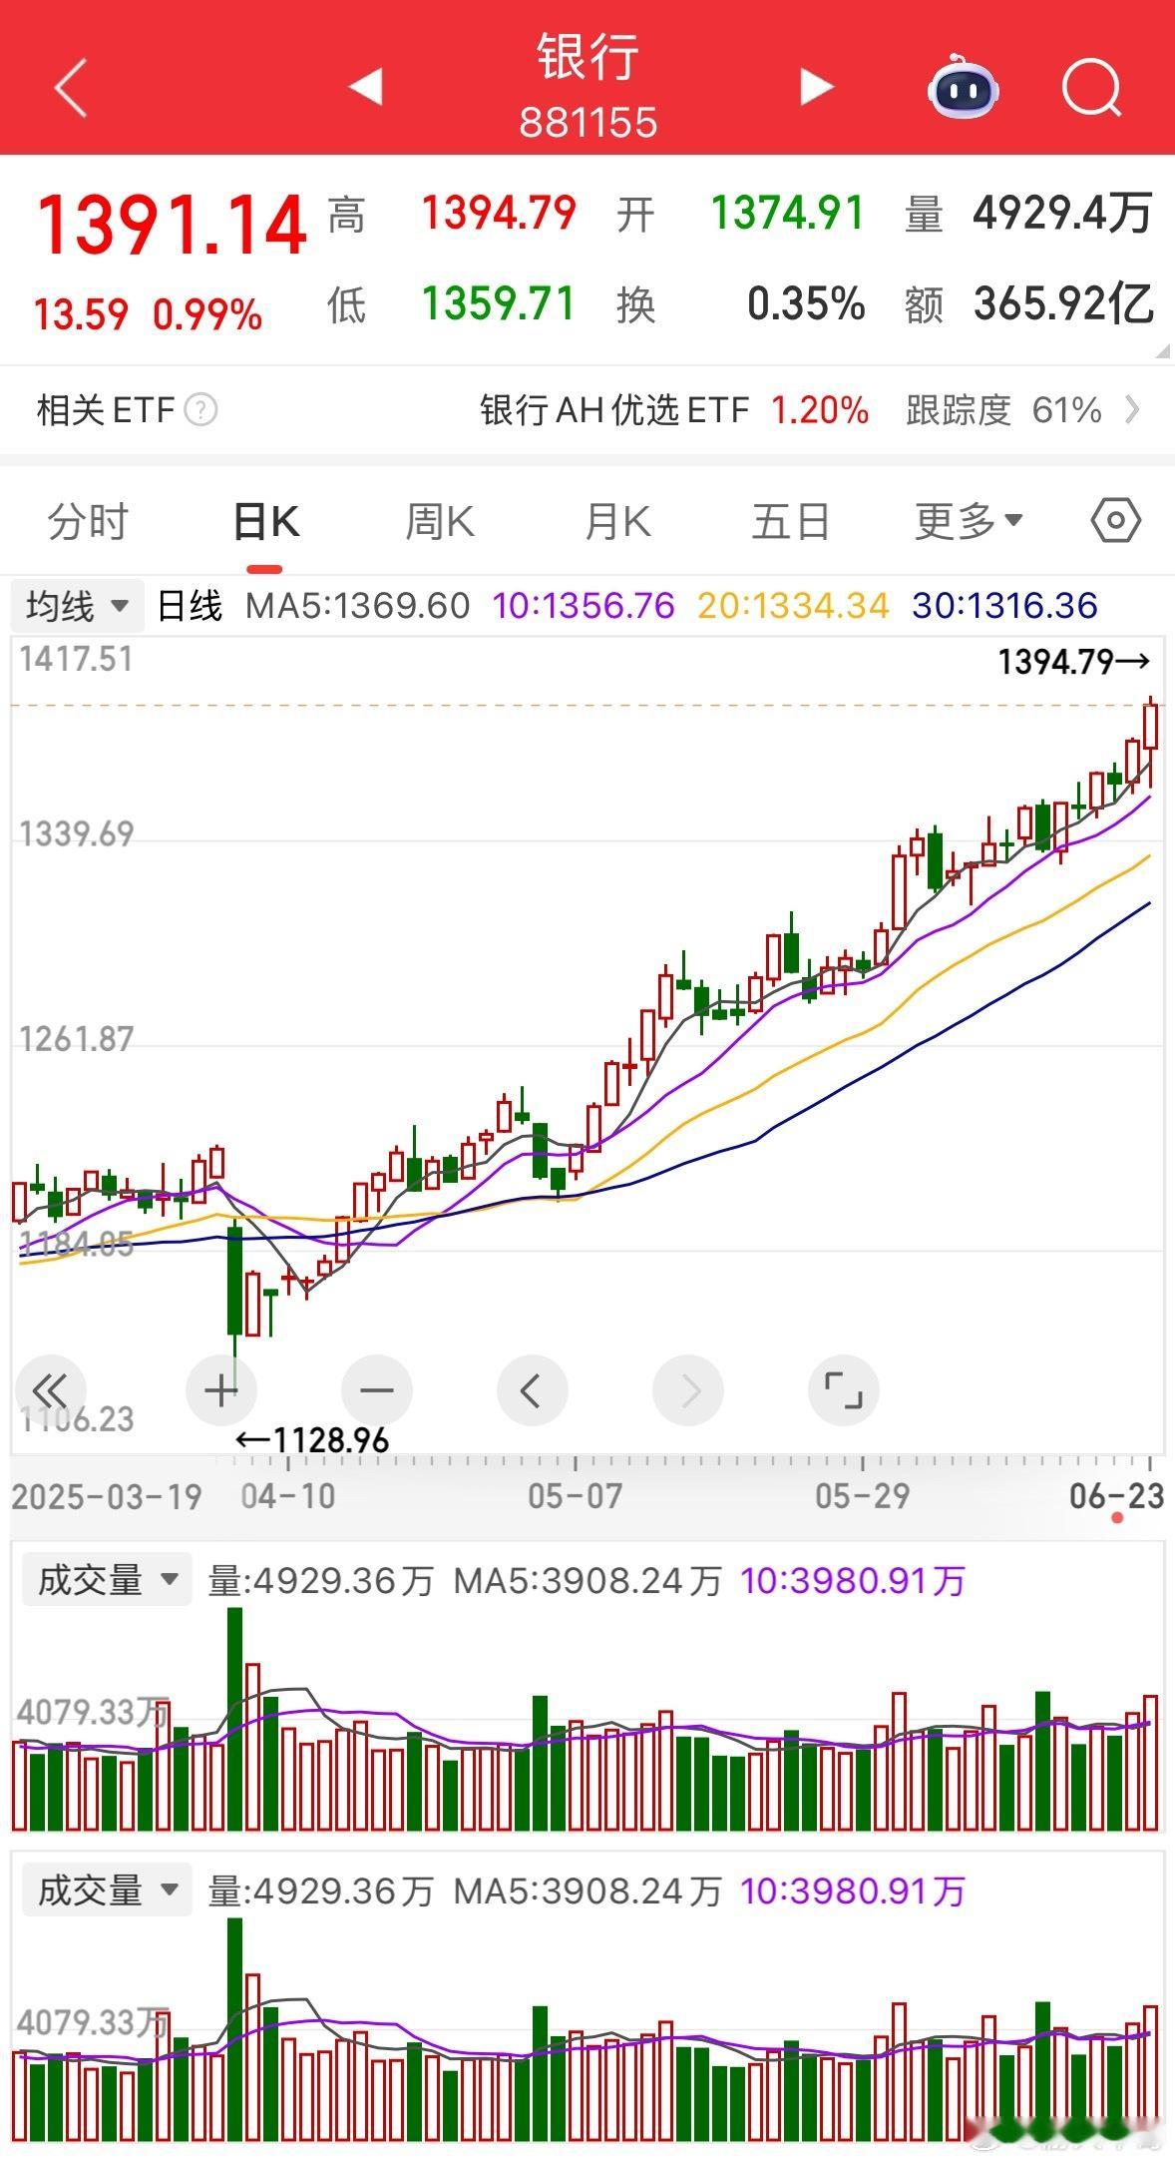The height and width of the screenshot is (2163, 1175).
Task: Tap the dark blue 30:1316.36 MA legend
Action: (x=1004, y=605)
